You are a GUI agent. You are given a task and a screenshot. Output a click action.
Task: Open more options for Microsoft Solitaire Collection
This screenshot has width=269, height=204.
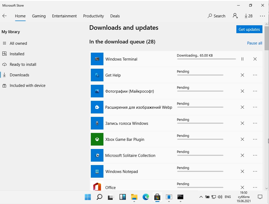pyautogui.click(x=255, y=155)
